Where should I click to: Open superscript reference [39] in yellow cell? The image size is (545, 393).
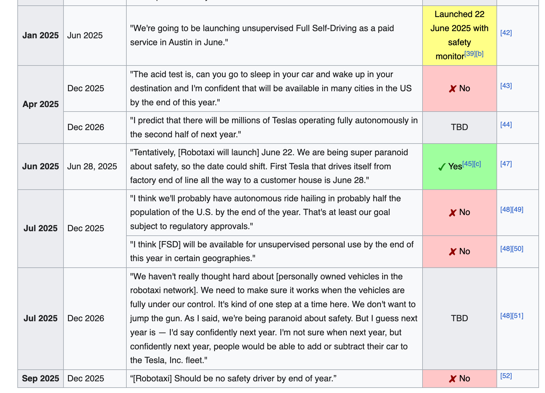pyautogui.click(x=470, y=54)
